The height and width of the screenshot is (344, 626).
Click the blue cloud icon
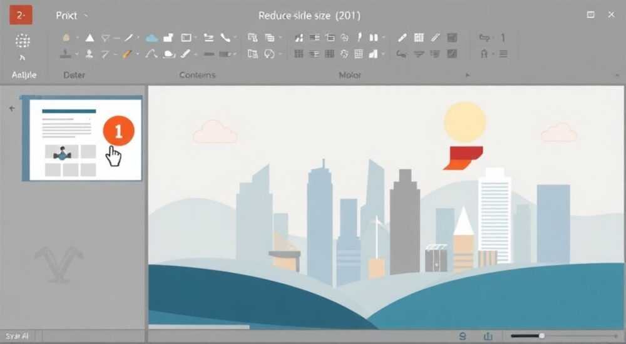point(151,38)
